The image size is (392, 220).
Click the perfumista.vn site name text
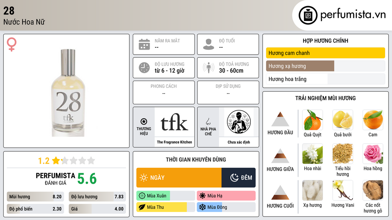tap(353, 15)
